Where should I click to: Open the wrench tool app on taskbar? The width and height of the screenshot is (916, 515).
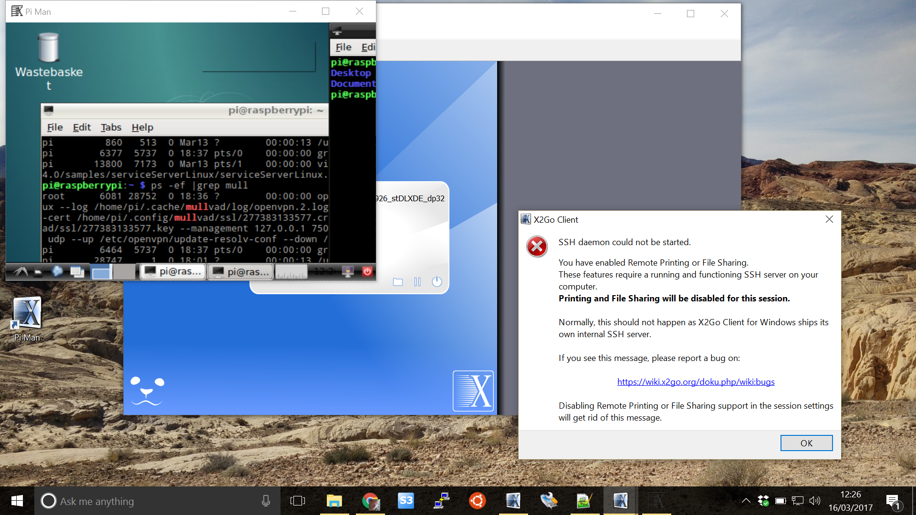click(x=549, y=501)
